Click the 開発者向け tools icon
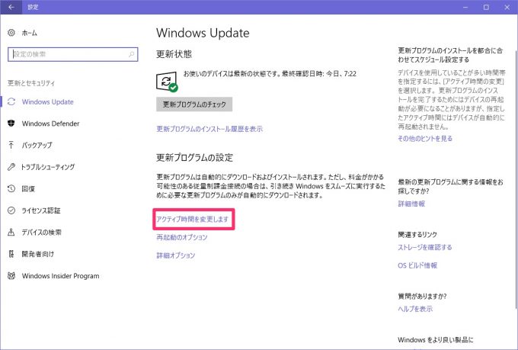The width and height of the screenshot is (518, 350). click(x=11, y=254)
